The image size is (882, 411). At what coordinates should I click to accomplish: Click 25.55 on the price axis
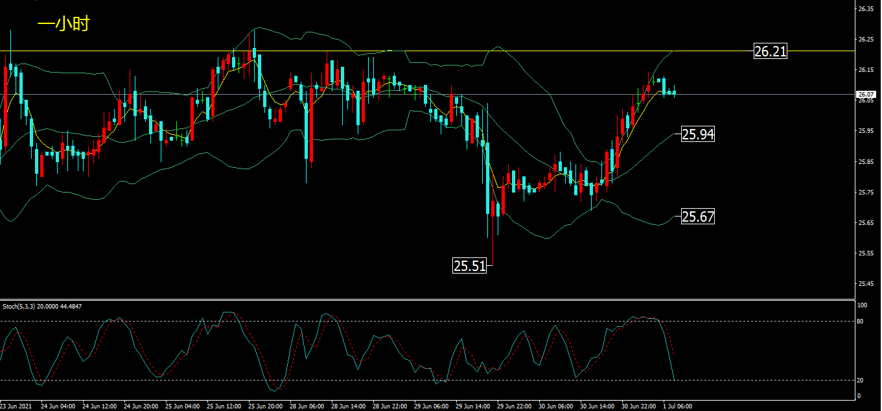point(866,253)
